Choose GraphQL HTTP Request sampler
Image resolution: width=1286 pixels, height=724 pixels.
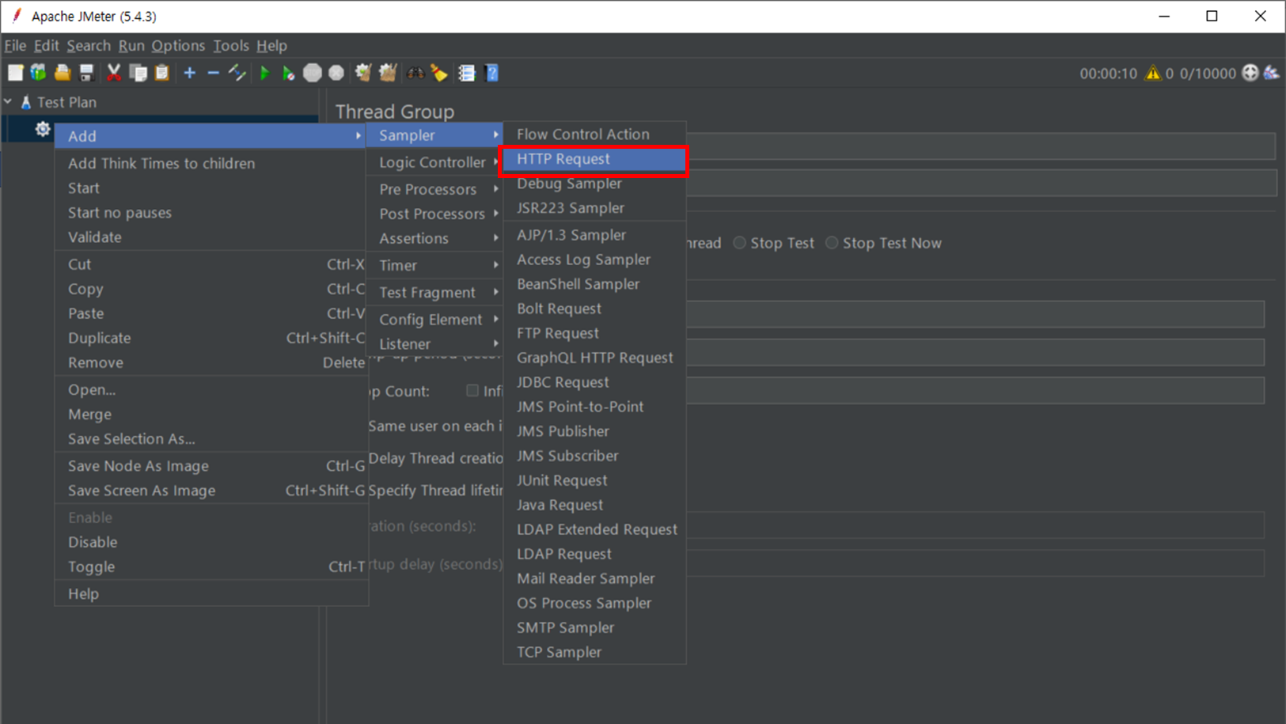coord(594,358)
